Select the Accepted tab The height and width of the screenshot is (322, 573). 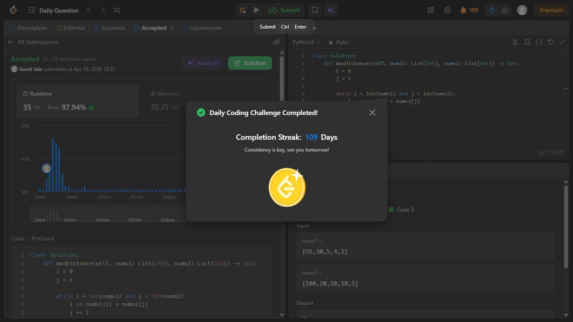pyautogui.click(x=150, y=28)
